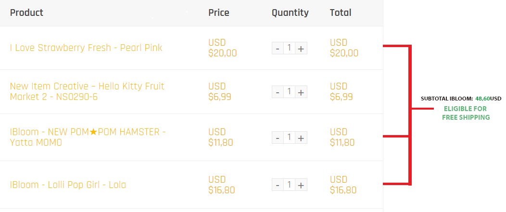Decrease quantity of Lolli Pop Girl Lola
Viewport: 506px width, 212px height.
pyautogui.click(x=278, y=185)
